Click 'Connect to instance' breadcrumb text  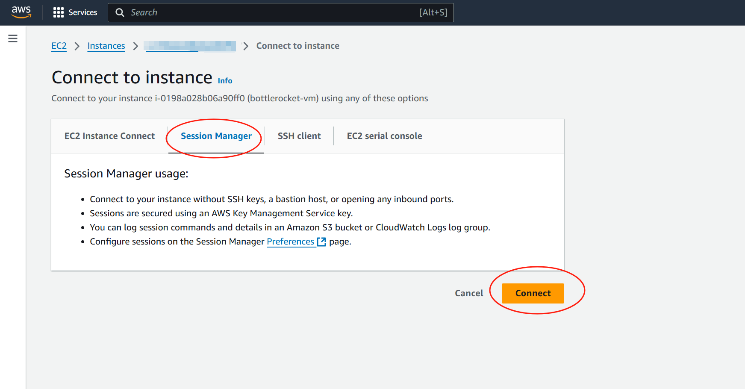(298, 46)
